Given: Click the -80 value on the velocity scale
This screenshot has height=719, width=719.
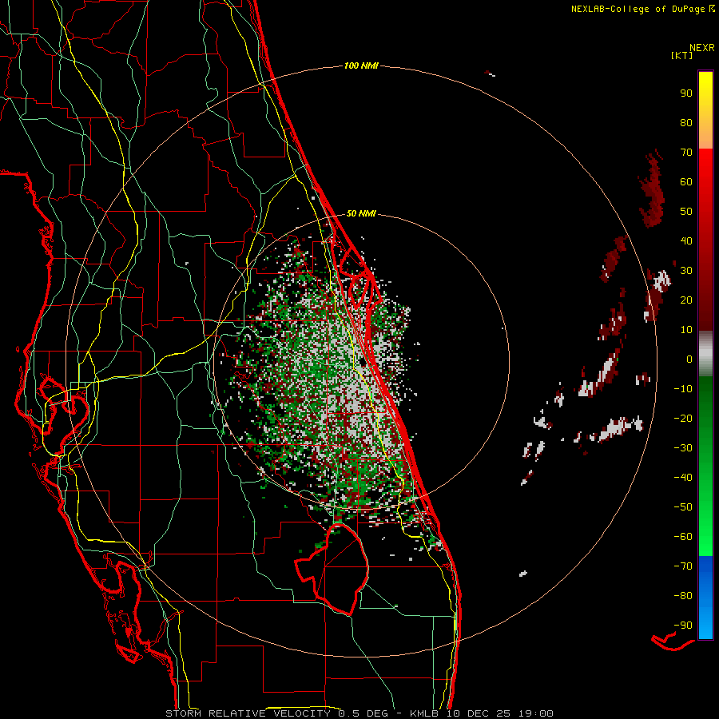Looking at the screenshot, I should click(x=683, y=596).
